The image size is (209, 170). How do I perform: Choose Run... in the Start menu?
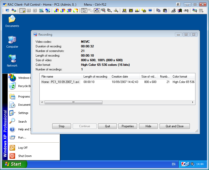34,137
